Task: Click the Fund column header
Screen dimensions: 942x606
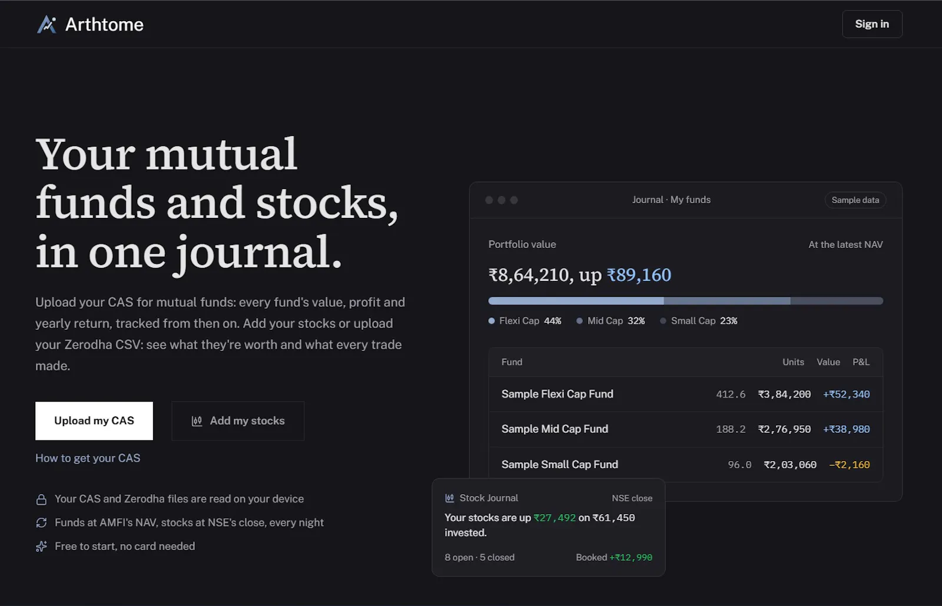Action: [x=512, y=362]
